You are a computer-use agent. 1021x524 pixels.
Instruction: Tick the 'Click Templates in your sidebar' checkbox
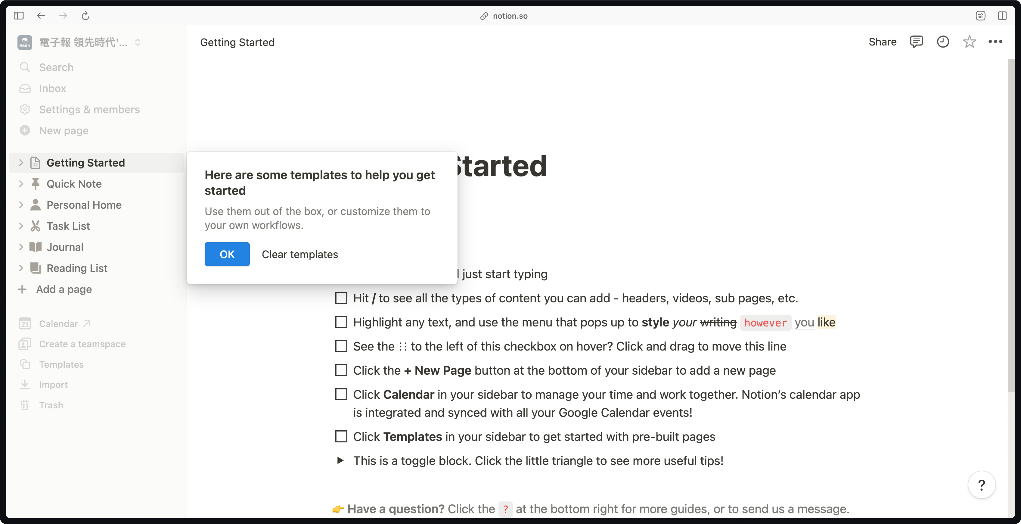(x=341, y=436)
